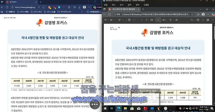The height and width of the screenshot is (112, 215).
Task: Open VirtualBox 파일 menu
Action: pyautogui.click(x=106, y=5)
